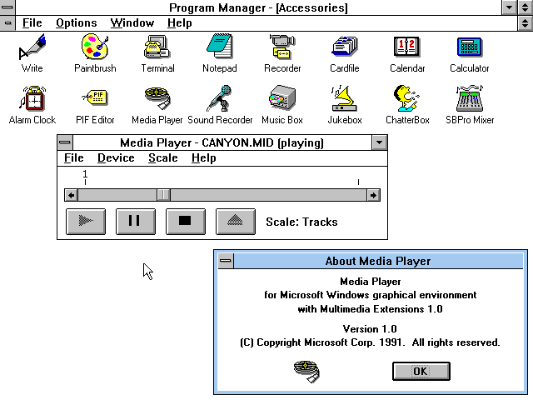
Task: Click the Media Player position slider thumb
Action: (163, 195)
